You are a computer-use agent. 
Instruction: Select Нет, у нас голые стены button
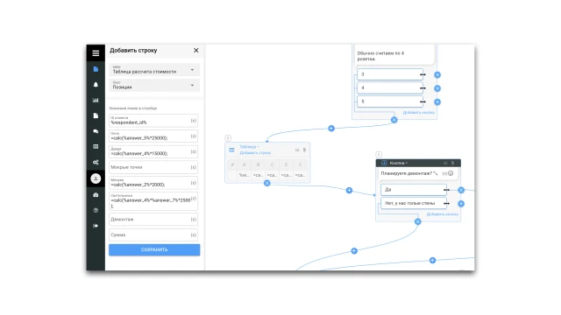(x=414, y=203)
